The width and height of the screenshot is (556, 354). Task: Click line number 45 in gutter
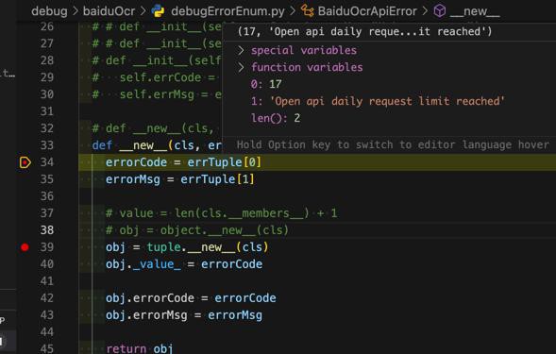(47, 348)
